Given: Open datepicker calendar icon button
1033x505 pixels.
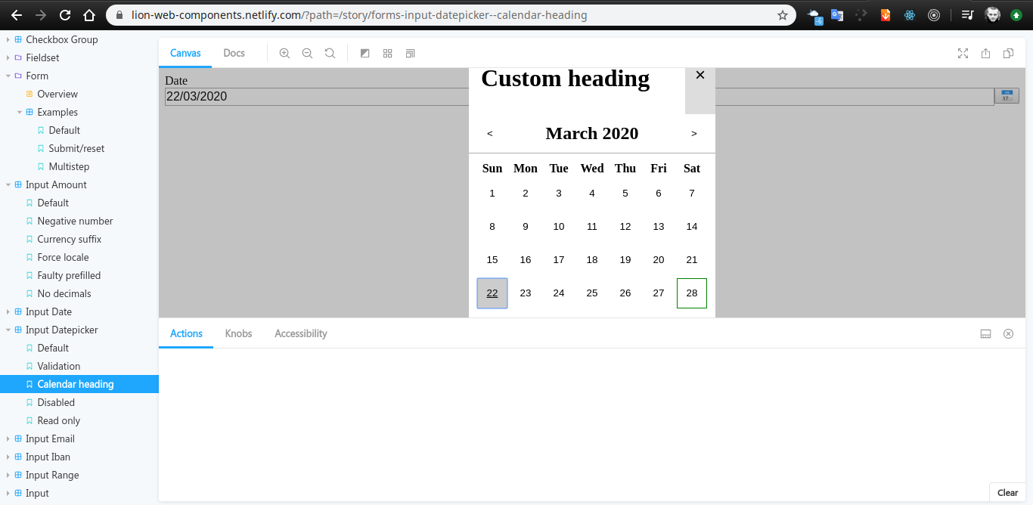Looking at the screenshot, I should point(1007,96).
